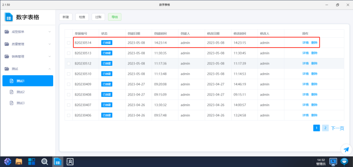Click the paper plane floating button

tap(346, 149)
